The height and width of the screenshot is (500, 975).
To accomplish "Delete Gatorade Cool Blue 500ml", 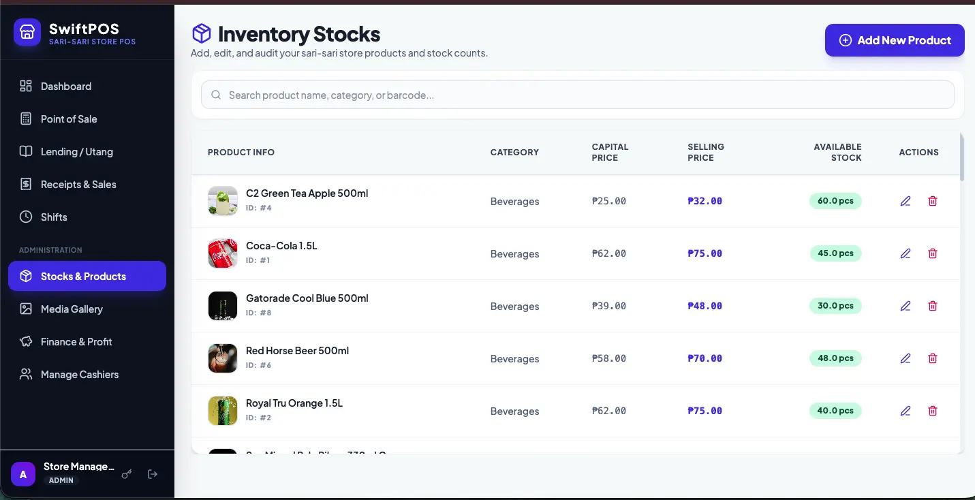I will 933,306.
